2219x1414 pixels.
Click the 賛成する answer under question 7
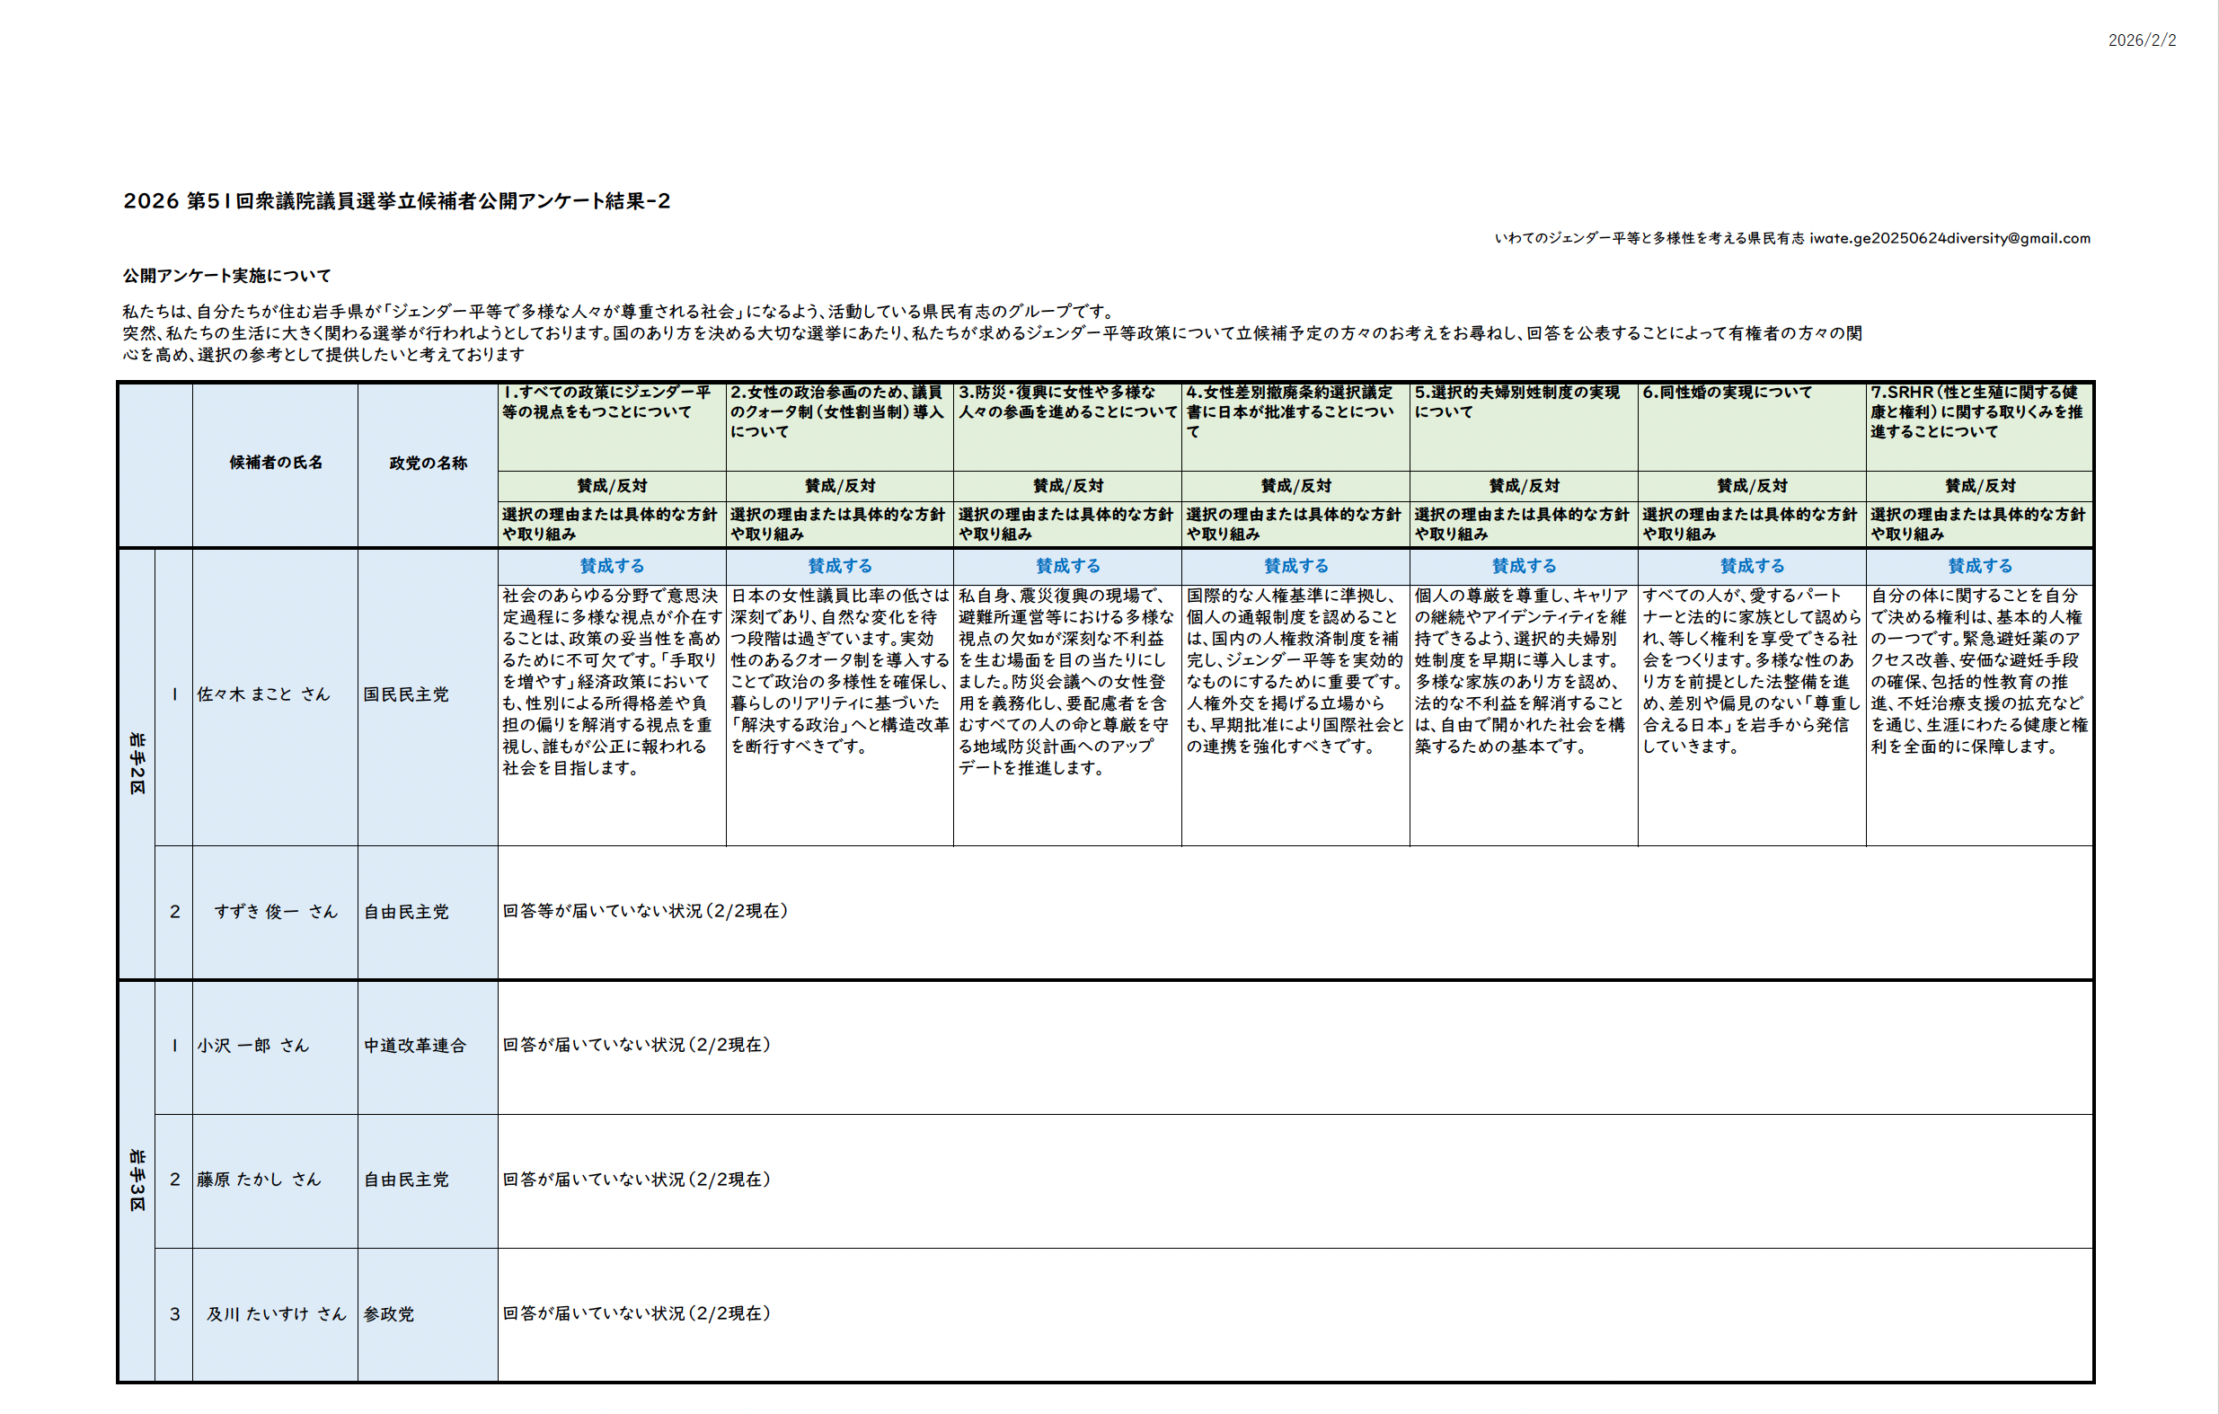pyautogui.click(x=1979, y=566)
